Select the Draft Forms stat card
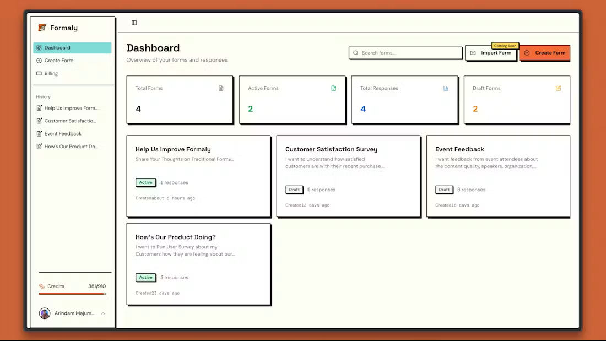The image size is (606, 341). point(517,100)
